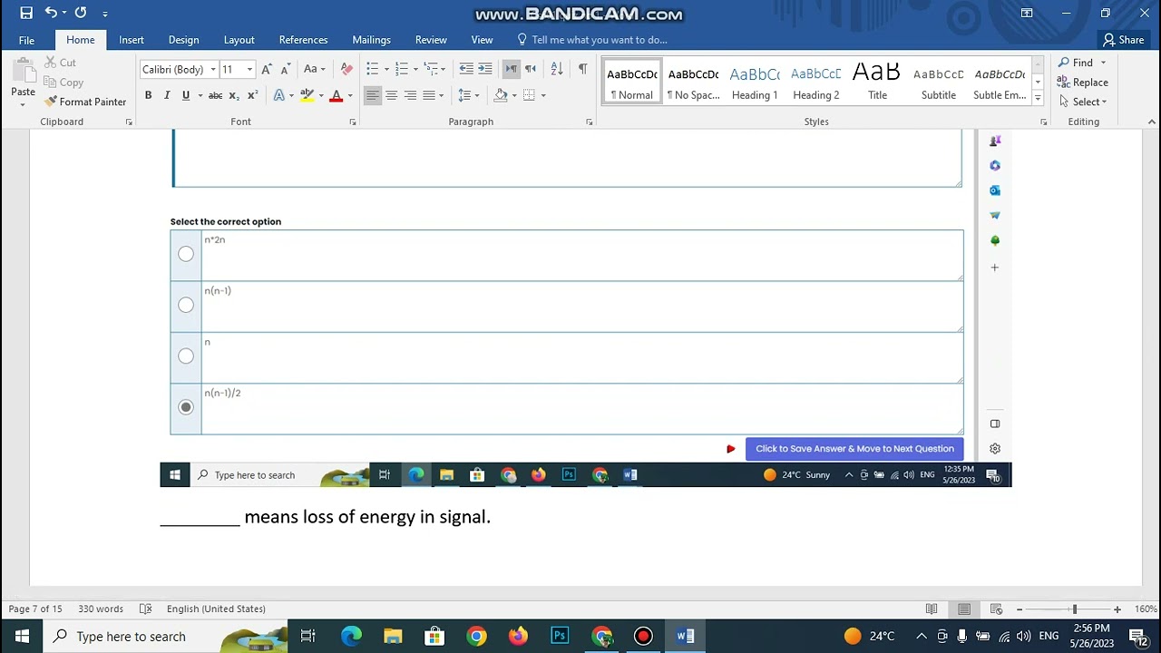
Task: Apply Underline formatting
Action: tap(186, 95)
